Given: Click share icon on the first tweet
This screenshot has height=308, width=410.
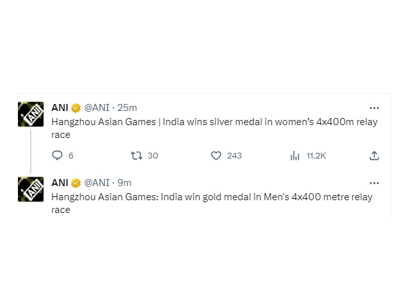Looking at the screenshot, I should [x=374, y=155].
